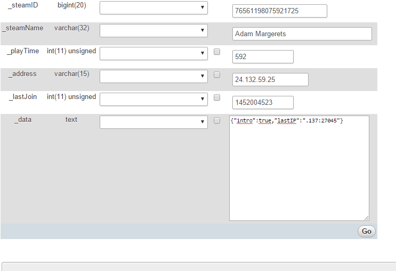Click the _address field 24.132.59.25
This screenshot has width=396, height=271.
(x=270, y=79)
